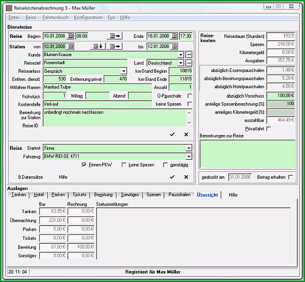Image resolution: width=305 pixels, height=282 pixels.
Task: Click ellipsis button next to Kunde field
Action: [x=188, y=55]
